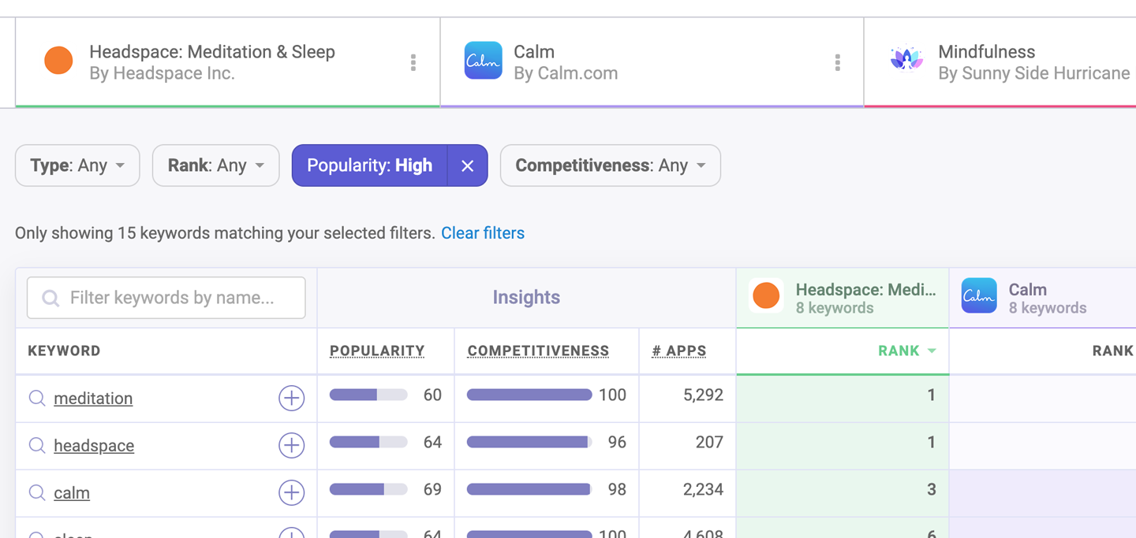
Task: Click the search icon beside meditation keyword
Action: click(x=37, y=399)
